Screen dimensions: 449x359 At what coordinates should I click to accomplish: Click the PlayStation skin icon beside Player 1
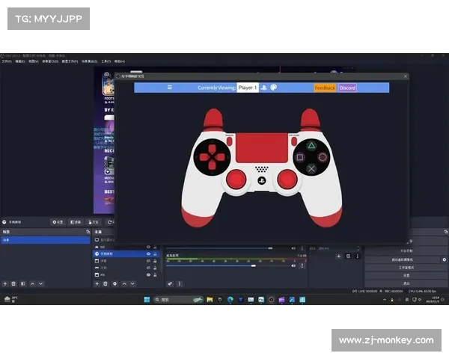pos(263,88)
